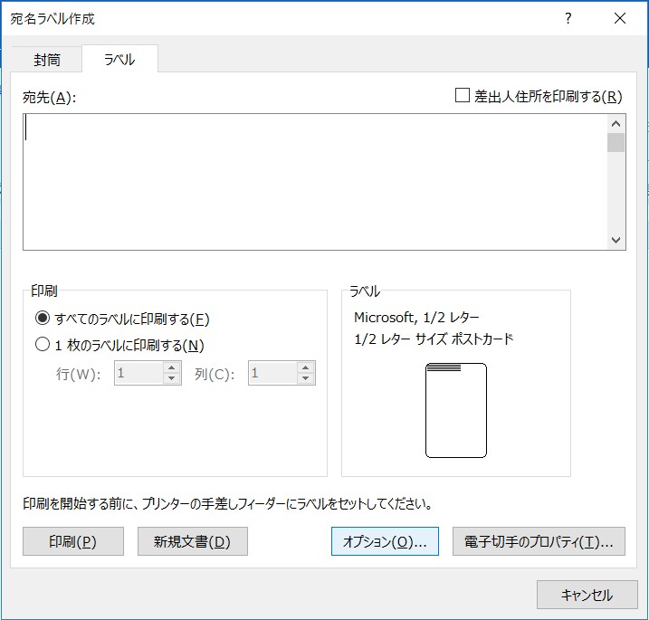
Task: Click the キャンセル button
Action: [x=587, y=595]
